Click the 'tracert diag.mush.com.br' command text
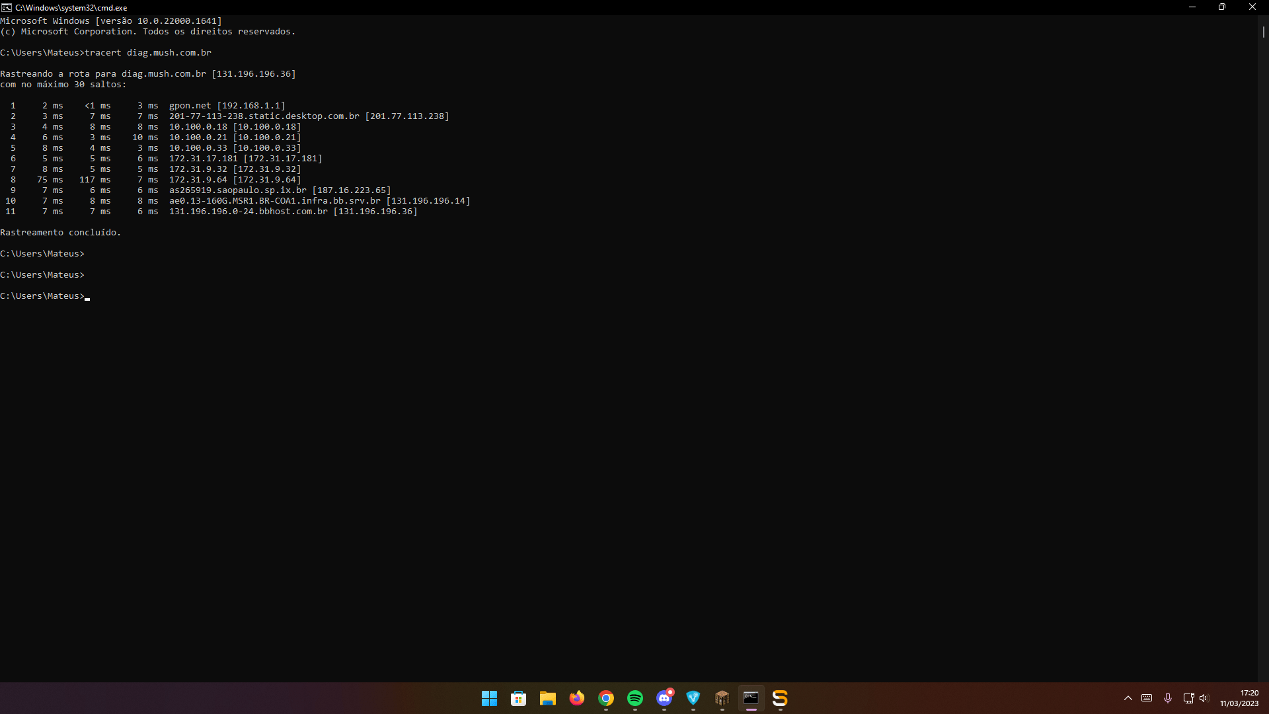The width and height of the screenshot is (1269, 714). (x=148, y=52)
